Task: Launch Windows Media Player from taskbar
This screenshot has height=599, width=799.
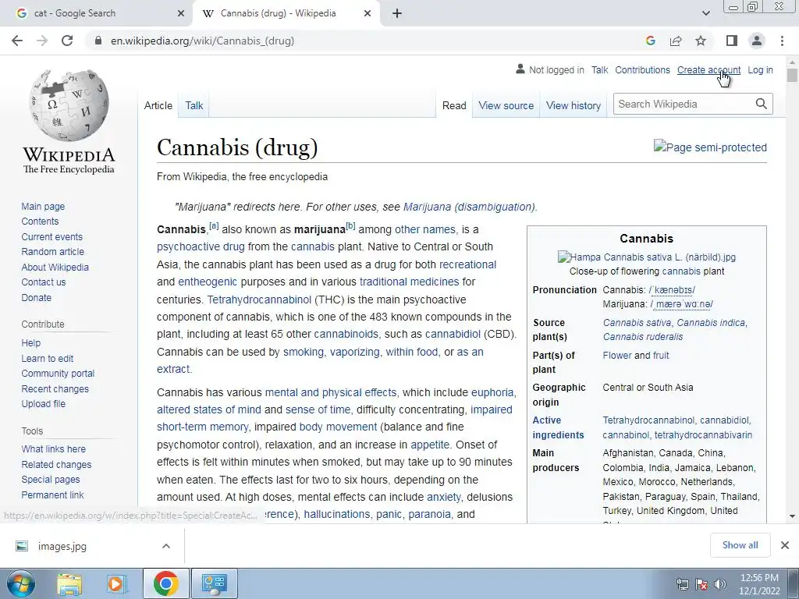Action: [x=116, y=583]
